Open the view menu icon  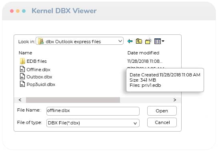point(158,41)
